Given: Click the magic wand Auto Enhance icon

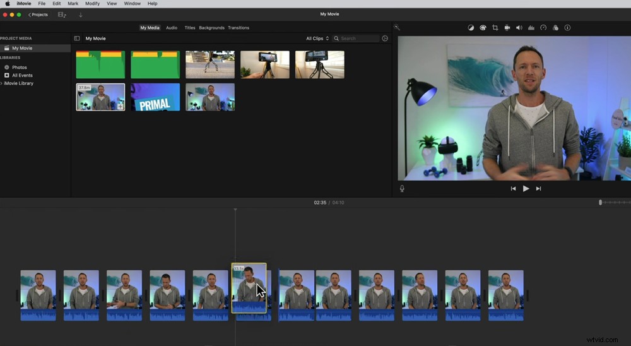Looking at the screenshot, I should point(397,27).
